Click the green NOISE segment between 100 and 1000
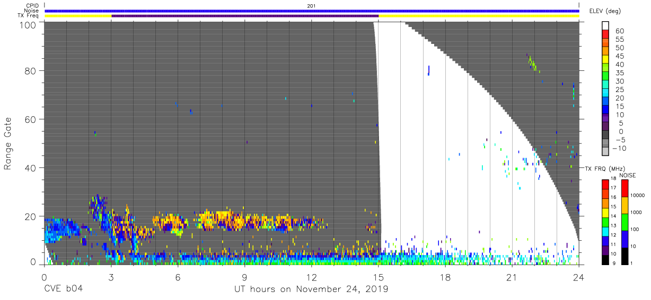The image size is (651, 300). (x=625, y=222)
